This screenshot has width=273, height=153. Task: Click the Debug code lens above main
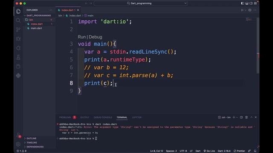[96, 37]
